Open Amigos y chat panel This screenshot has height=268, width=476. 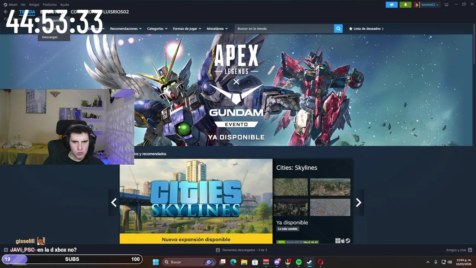[x=459, y=250]
